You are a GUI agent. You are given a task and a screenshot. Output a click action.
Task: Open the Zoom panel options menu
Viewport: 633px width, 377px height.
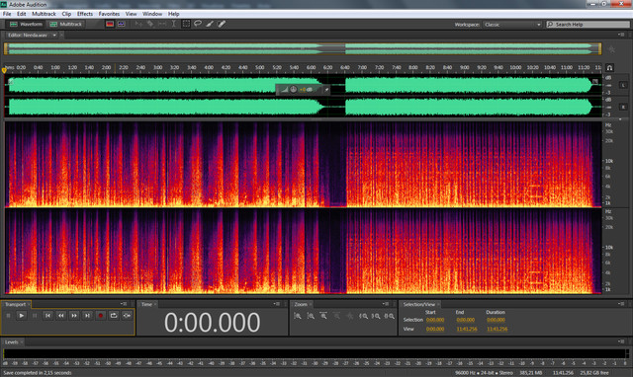(385, 304)
